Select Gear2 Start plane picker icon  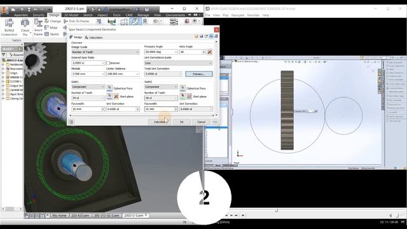183,96
